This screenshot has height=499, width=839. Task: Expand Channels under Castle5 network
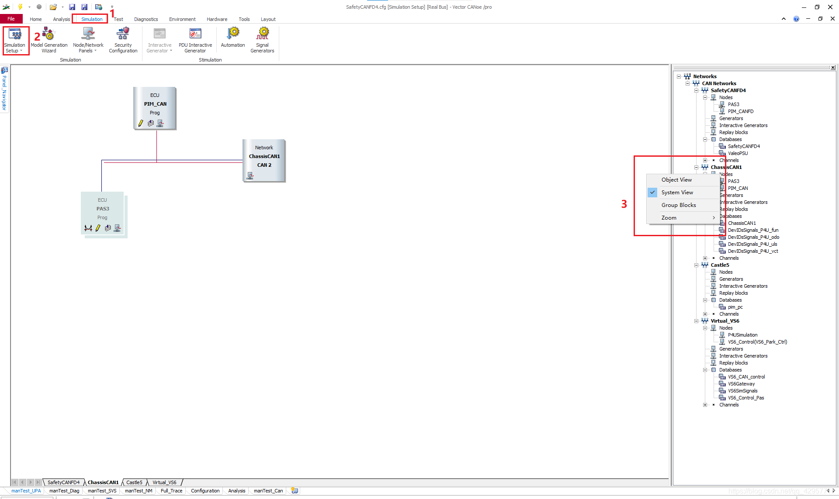pos(705,314)
